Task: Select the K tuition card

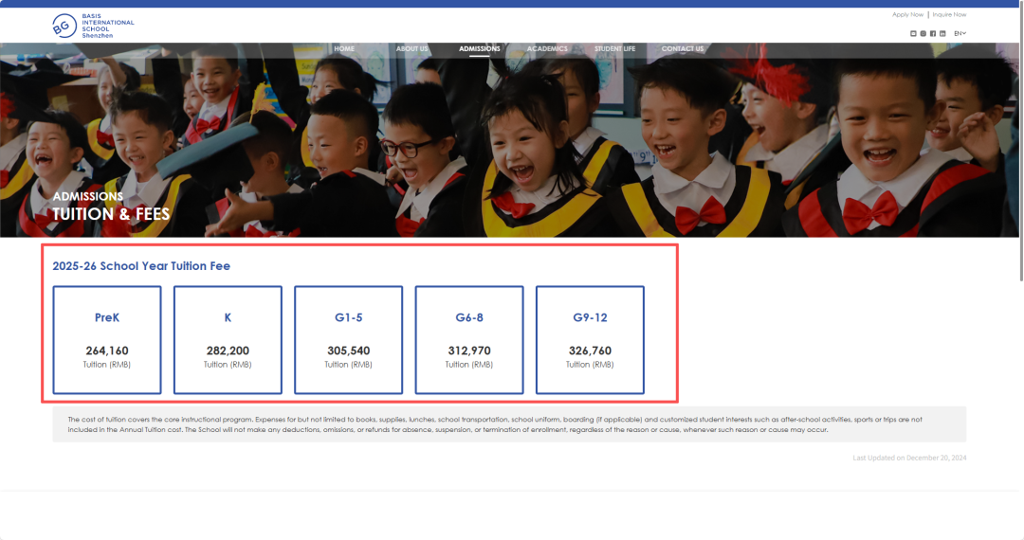Action: click(x=228, y=339)
